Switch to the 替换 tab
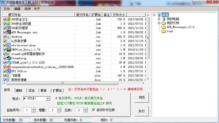The height and width of the screenshot is (123, 219). 43,90
